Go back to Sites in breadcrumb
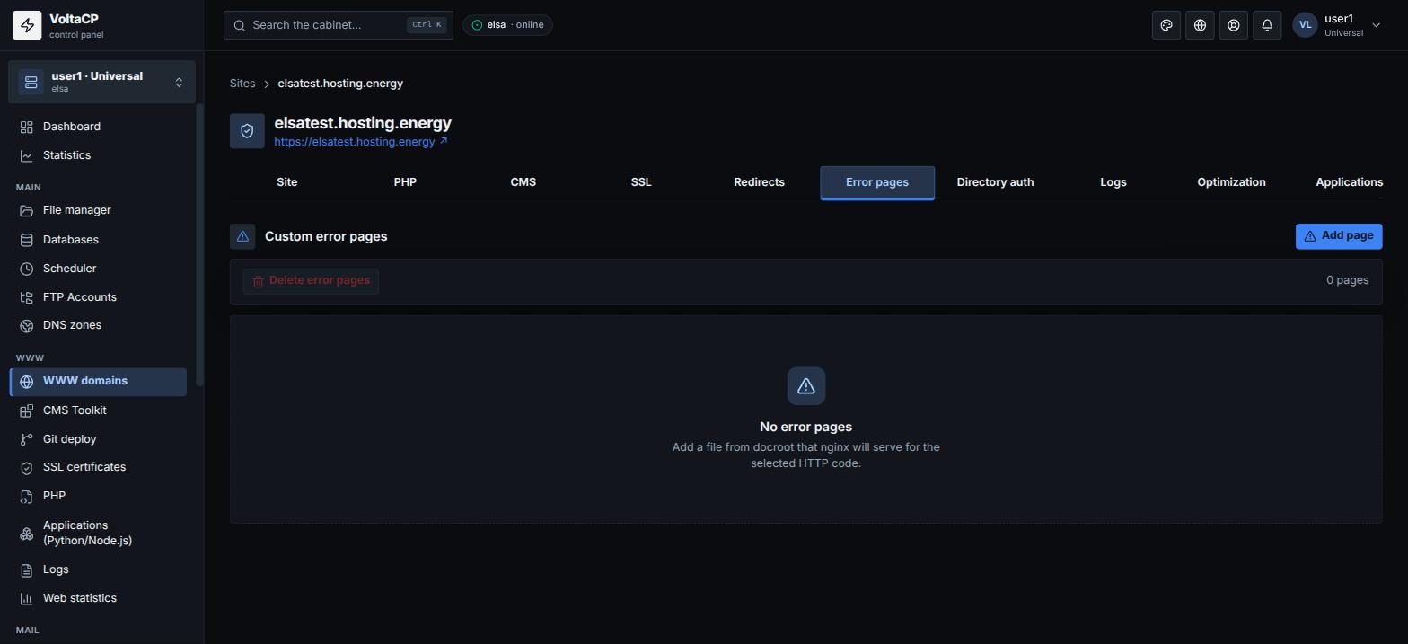Screen dimensions: 1408x644 [x=242, y=84]
